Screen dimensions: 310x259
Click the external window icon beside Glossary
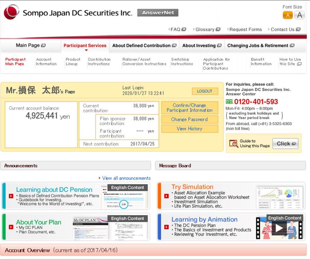tap(218, 30)
